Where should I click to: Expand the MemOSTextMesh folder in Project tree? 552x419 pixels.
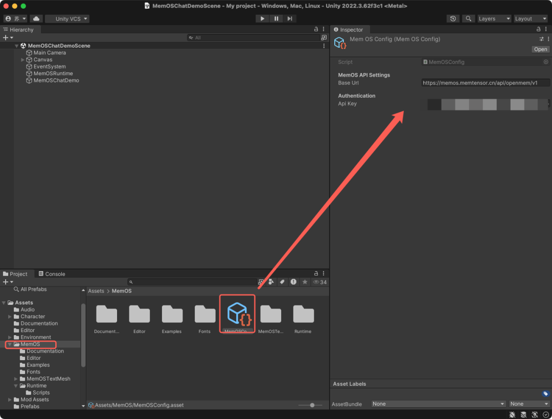pos(16,379)
